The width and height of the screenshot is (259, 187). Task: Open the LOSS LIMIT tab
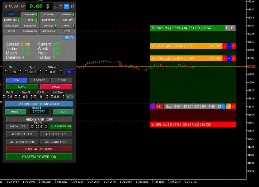[67, 20]
